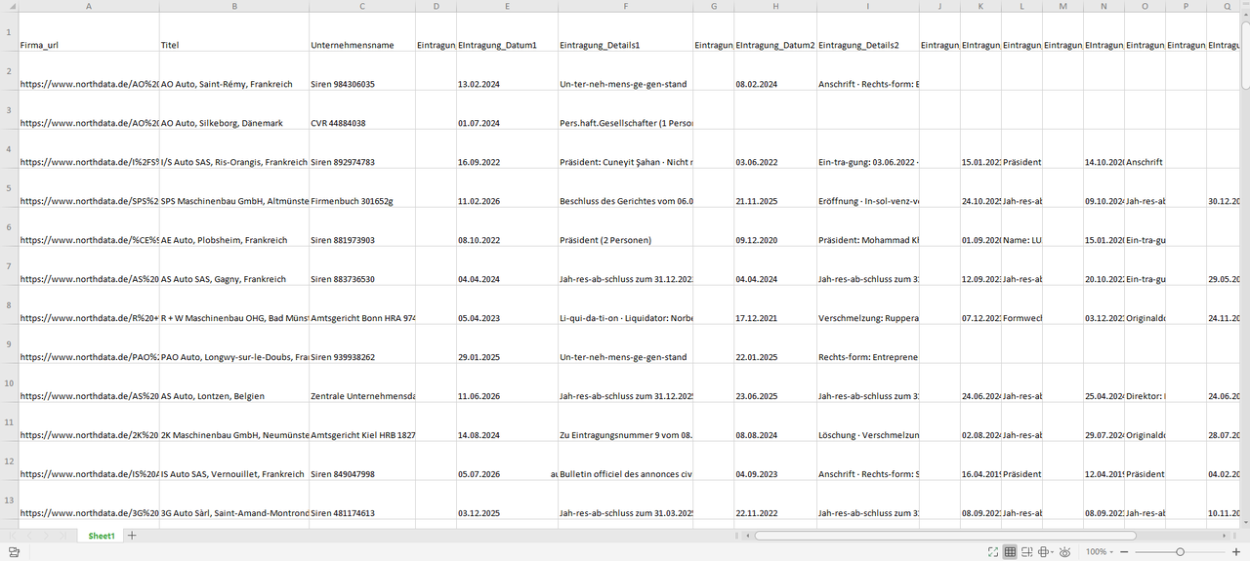Viewport: 1250px width, 561px height.
Task: Select date cell 22.01.2025
Action: click(x=775, y=344)
